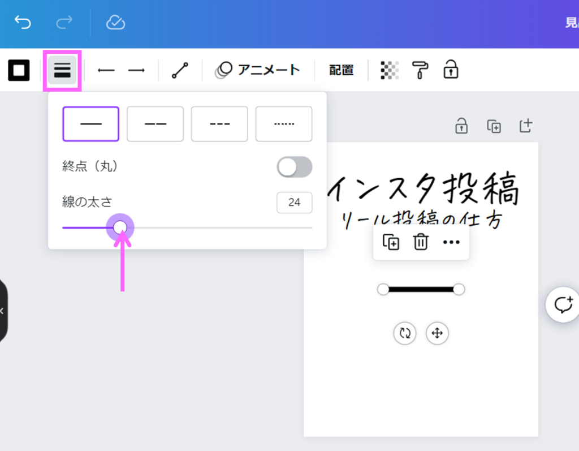Delete the line with trash icon
579x451 pixels.
point(421,242)
